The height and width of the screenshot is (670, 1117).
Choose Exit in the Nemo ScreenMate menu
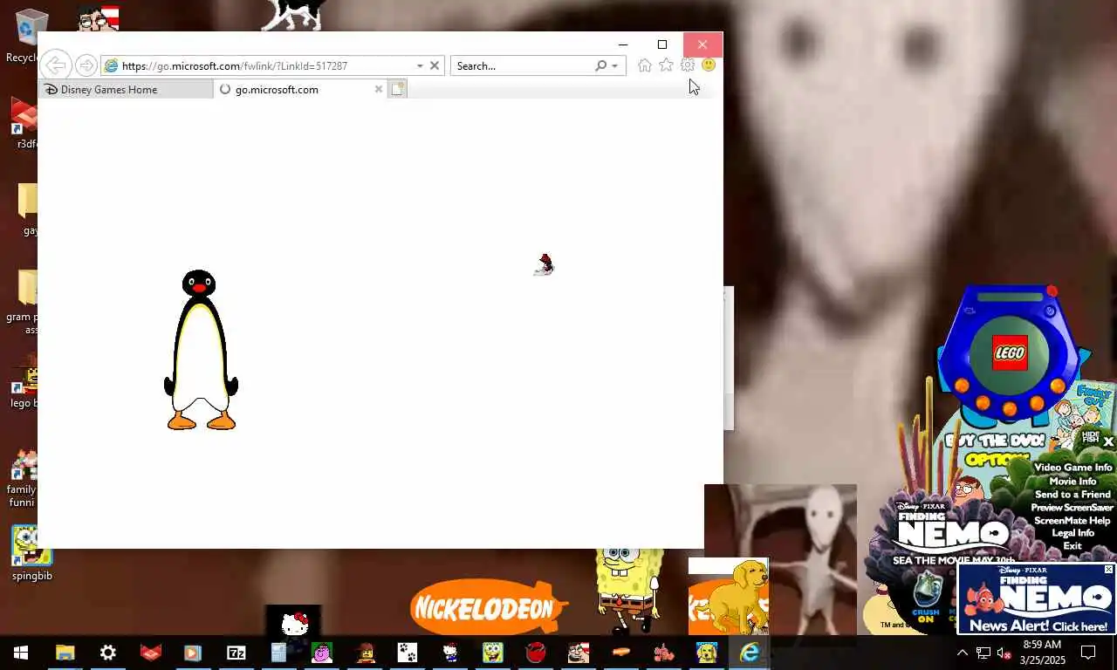tap(1072, 546)
